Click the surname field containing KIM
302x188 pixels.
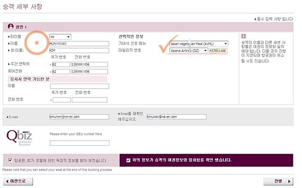tap(79, 50)
